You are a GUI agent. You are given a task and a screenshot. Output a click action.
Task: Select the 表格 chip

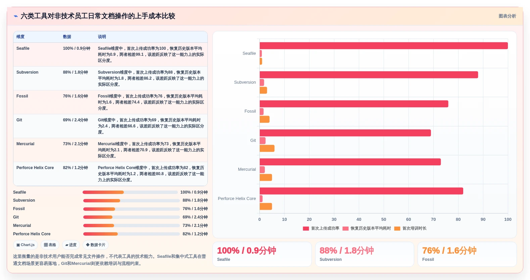click(x=50, y=245)
